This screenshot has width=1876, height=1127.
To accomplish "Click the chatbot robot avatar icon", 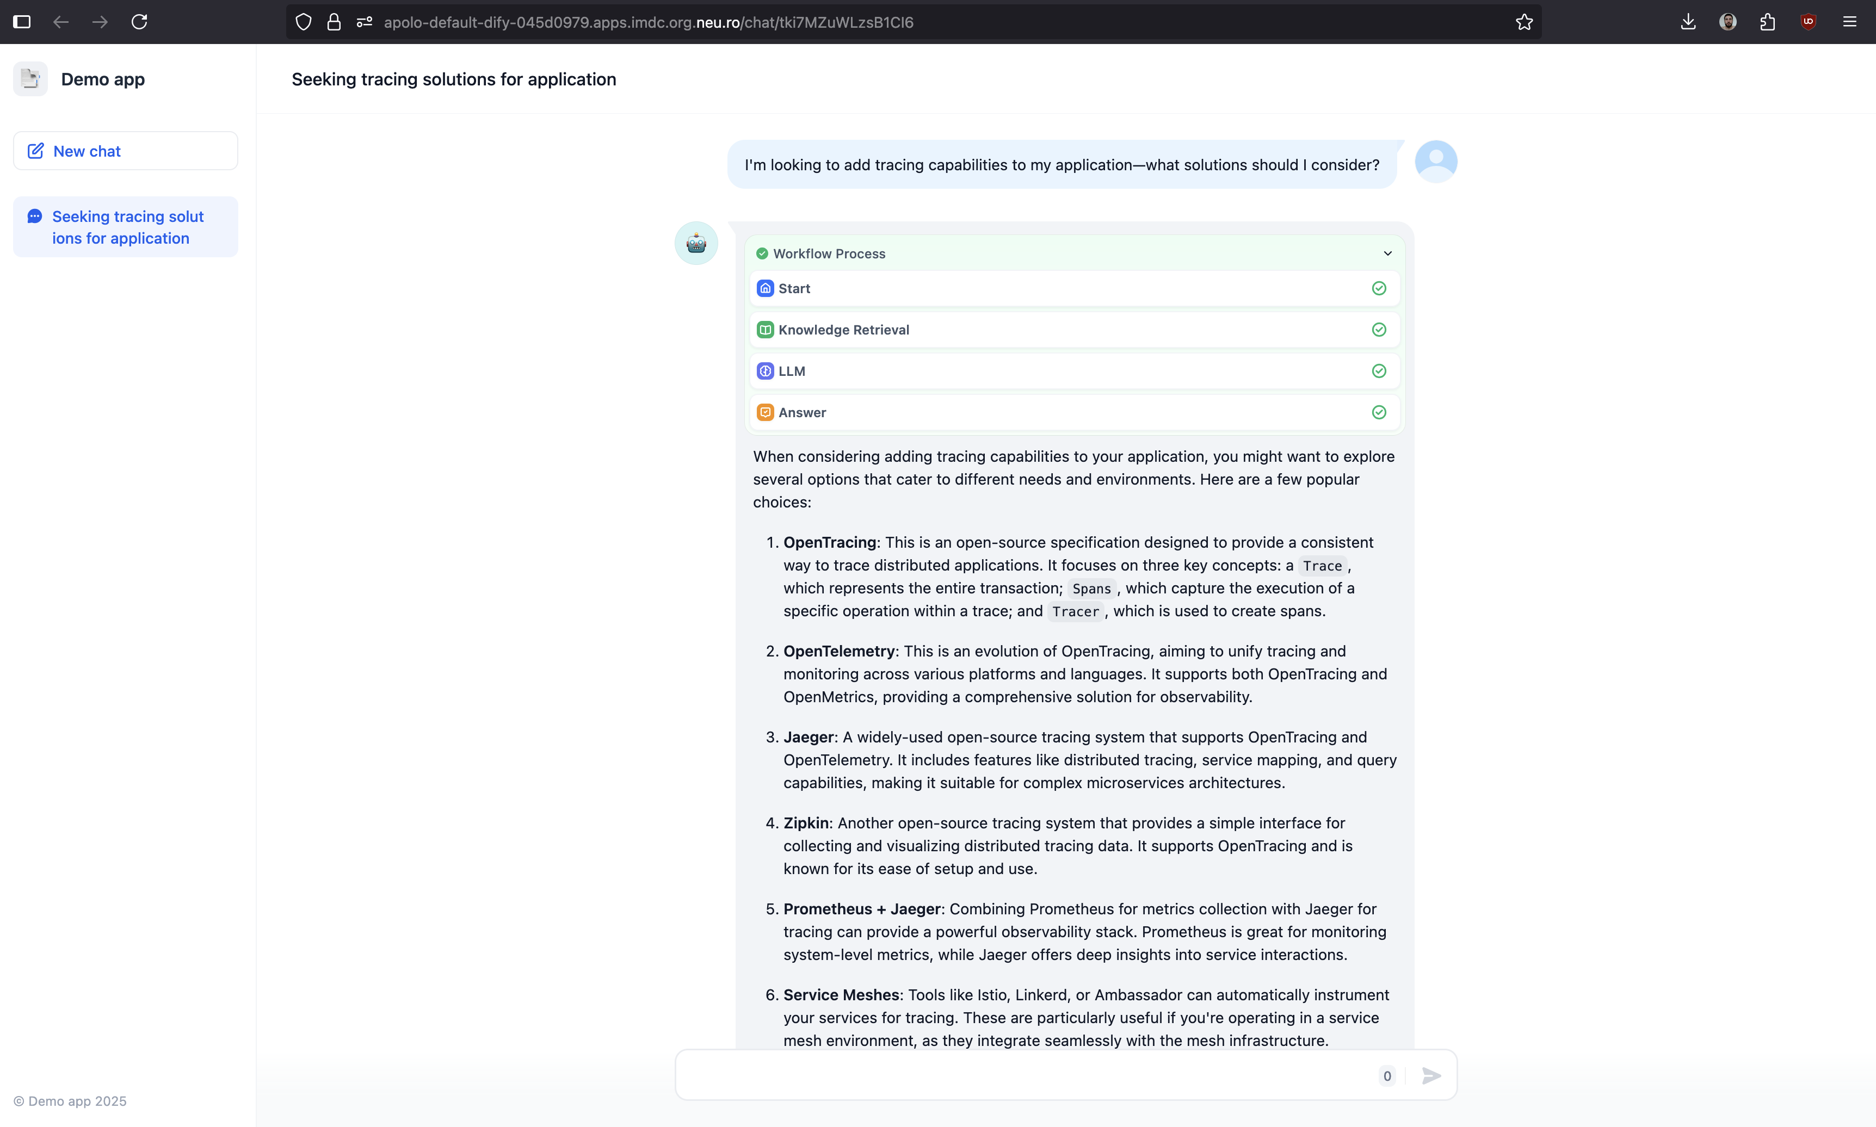I will (x=696, y=243).
